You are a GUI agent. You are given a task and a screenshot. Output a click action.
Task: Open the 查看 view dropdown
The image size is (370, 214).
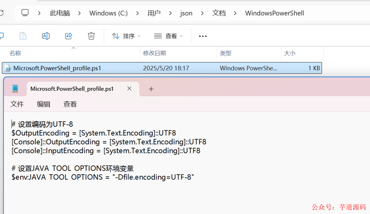(168, 36)
